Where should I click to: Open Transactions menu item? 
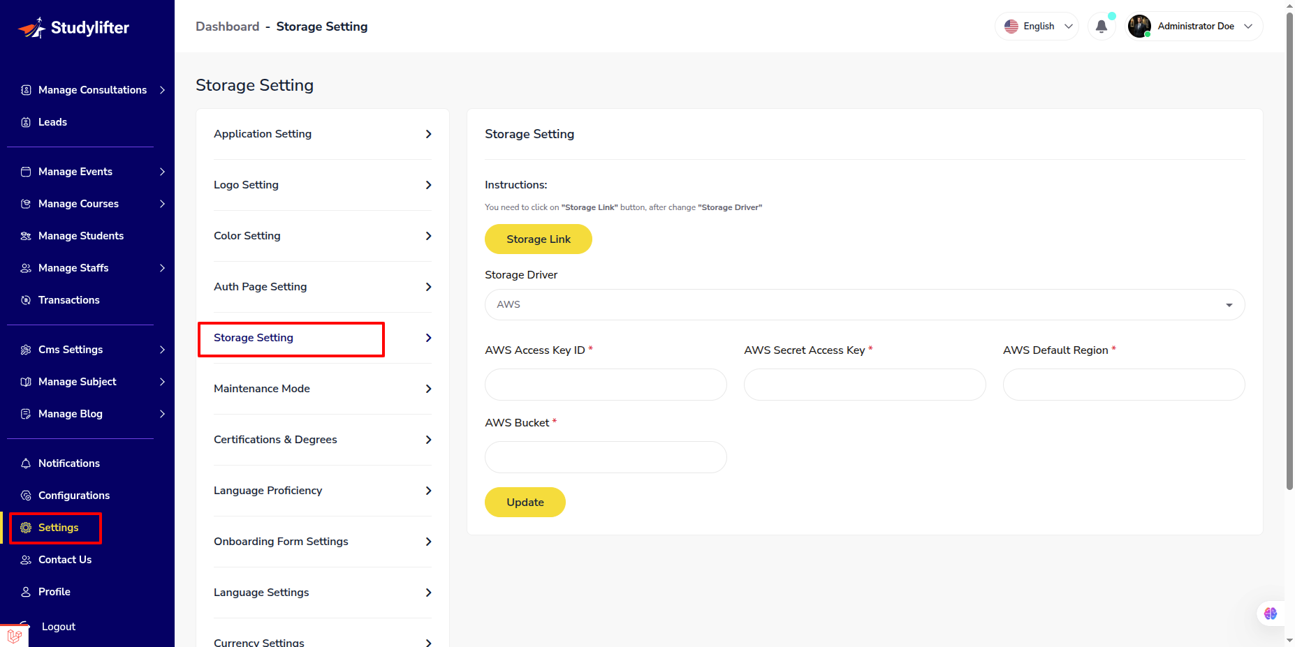click(x=69, y=300)
